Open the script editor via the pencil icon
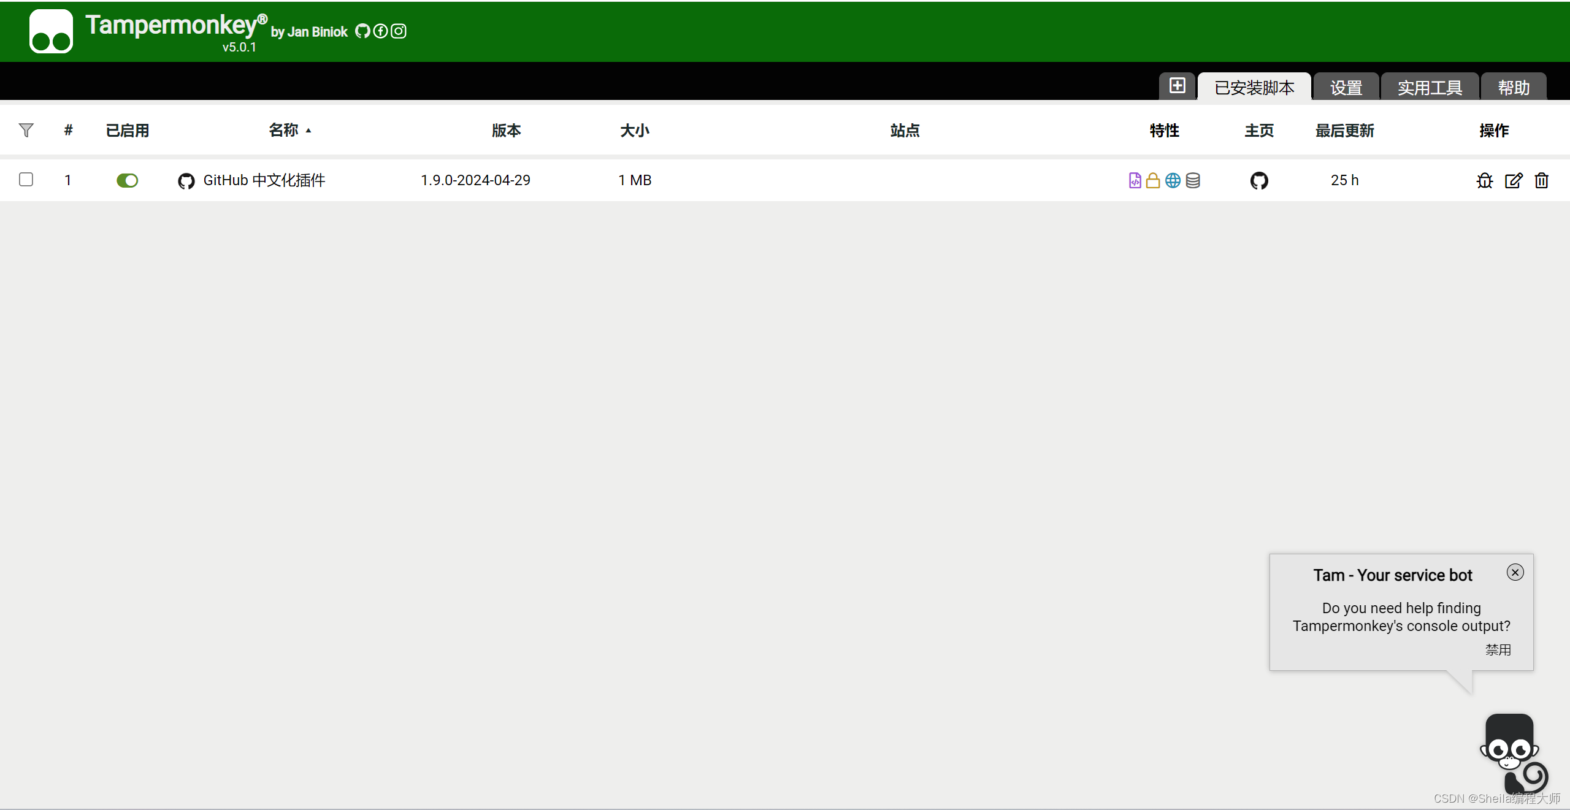This screenshot has width=1570, height=810. coord(1514,181)
